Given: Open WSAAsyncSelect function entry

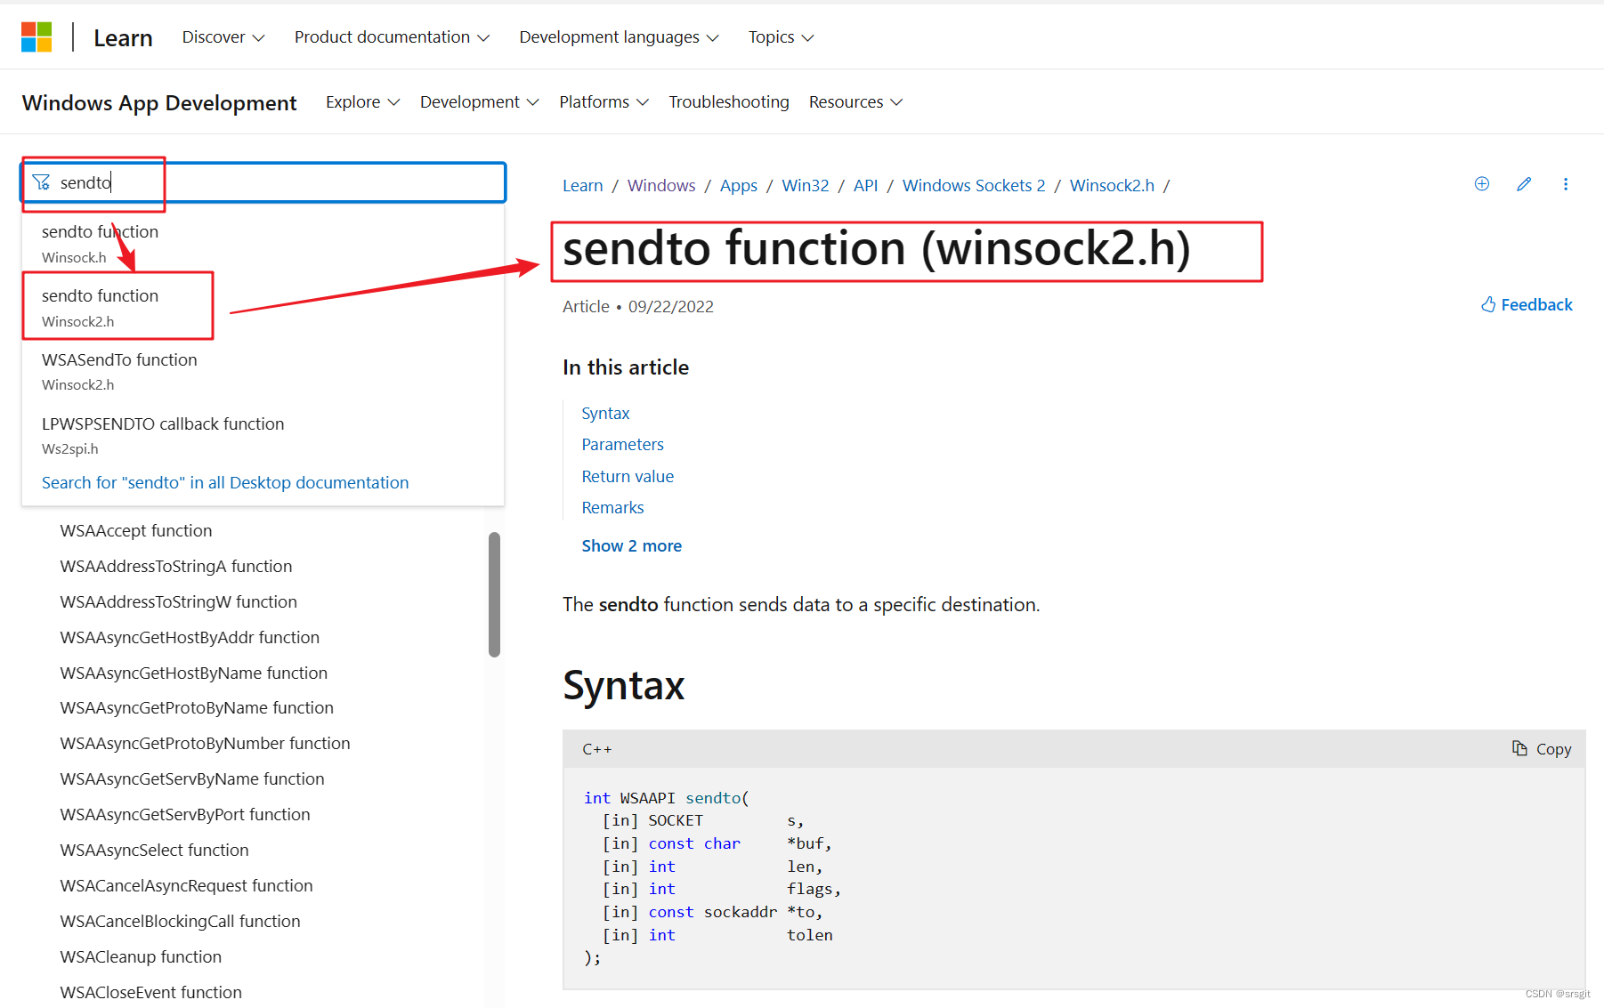Looking at the screenshot, I should pos(155,851).
